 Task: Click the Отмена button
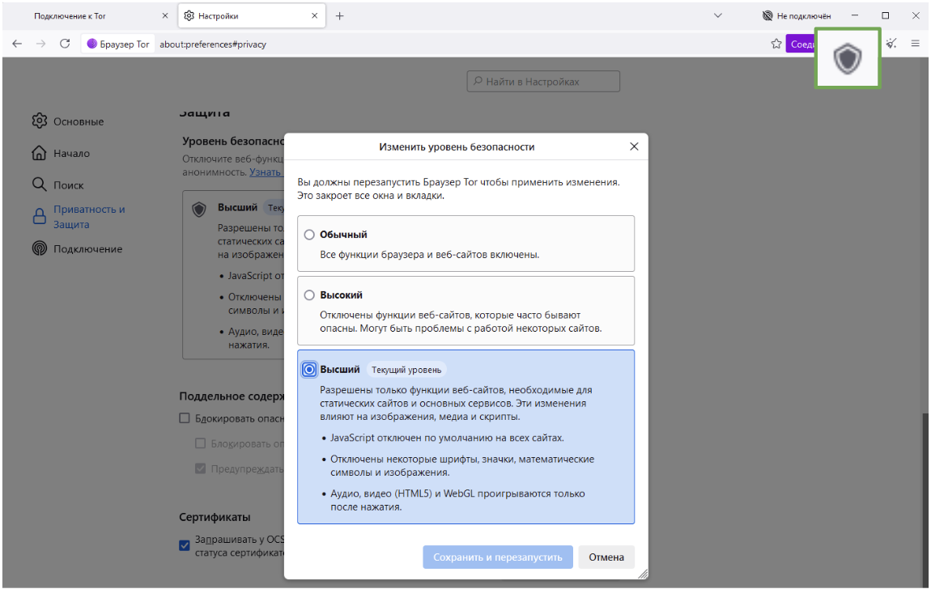(x=606, y=557)
